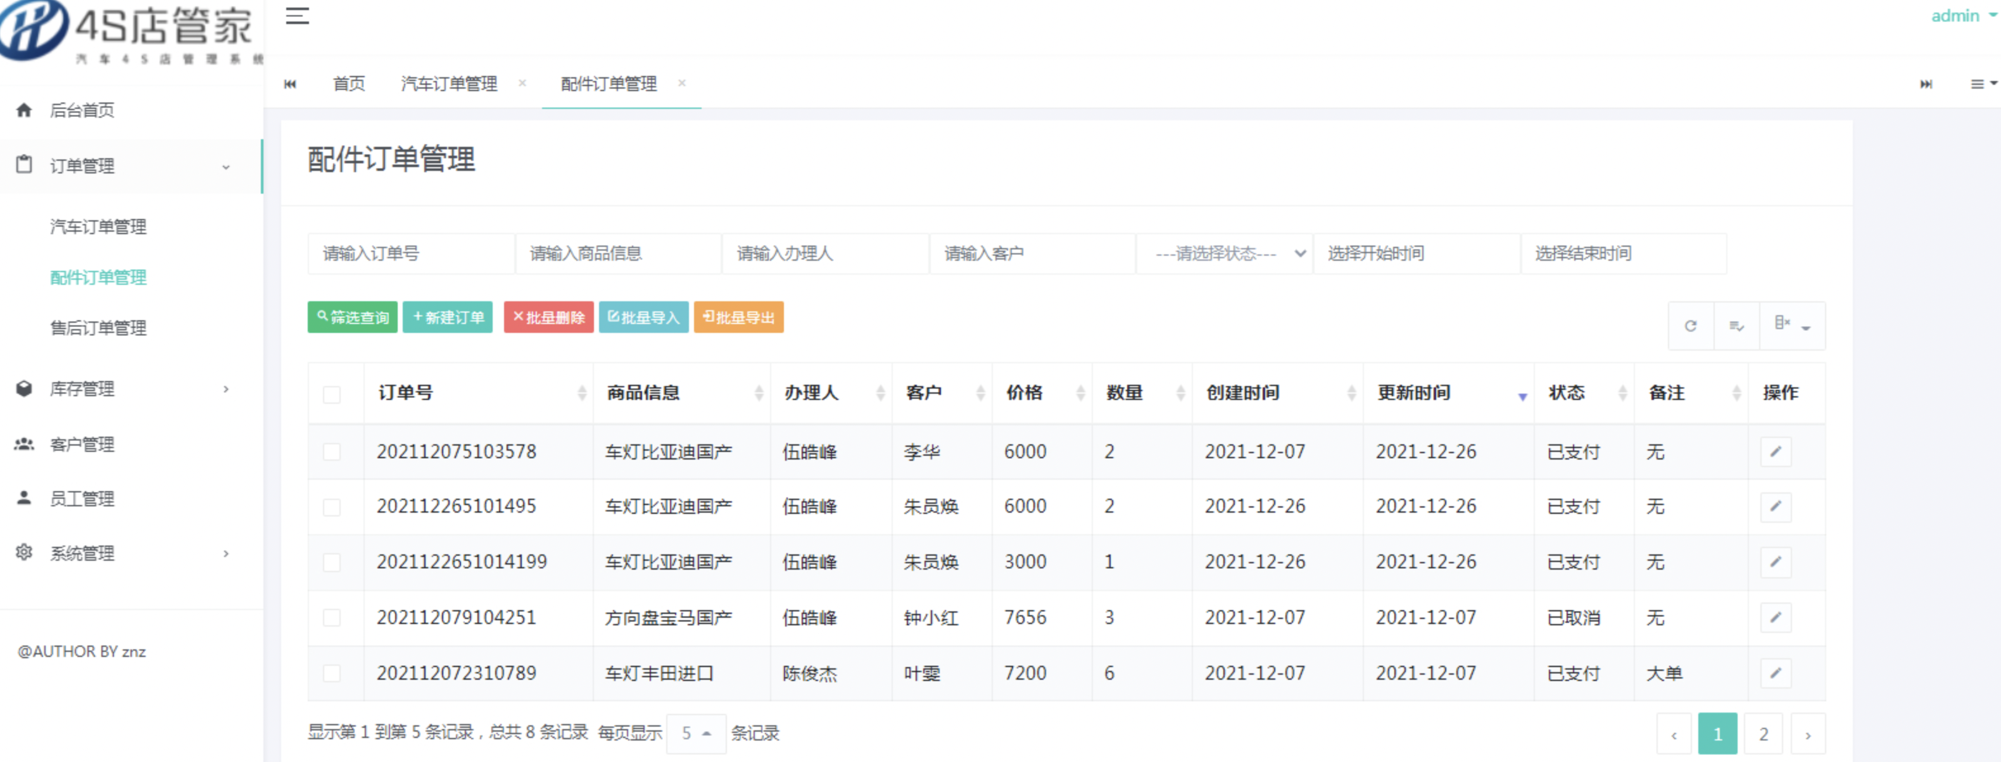2001x762 pixels.
Task: Toggle the sidebar hamburger menu icon
Action: click(298, 16)
